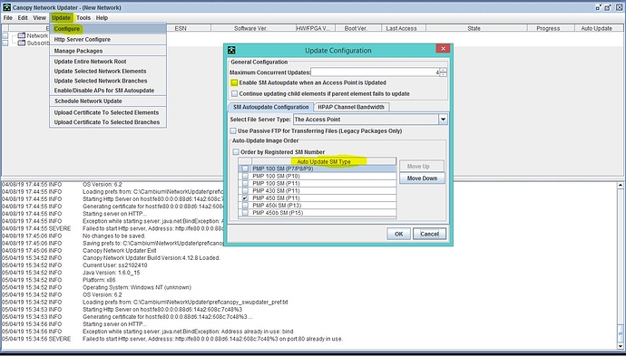Click the Auto Update SM Type column header
Screen dimensions: 626x356
pyautogui.click(x=324, y=162)
